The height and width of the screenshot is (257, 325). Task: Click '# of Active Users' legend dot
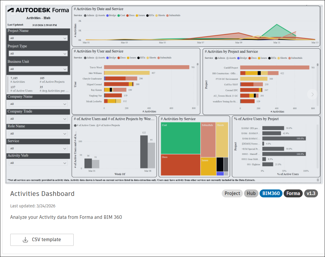pyautogui.click(x=75, y=125)
